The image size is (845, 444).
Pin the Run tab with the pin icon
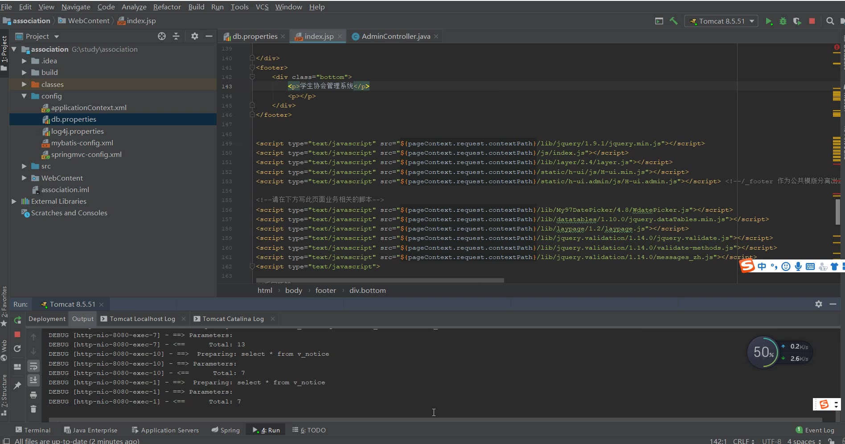tap(17, 386)
